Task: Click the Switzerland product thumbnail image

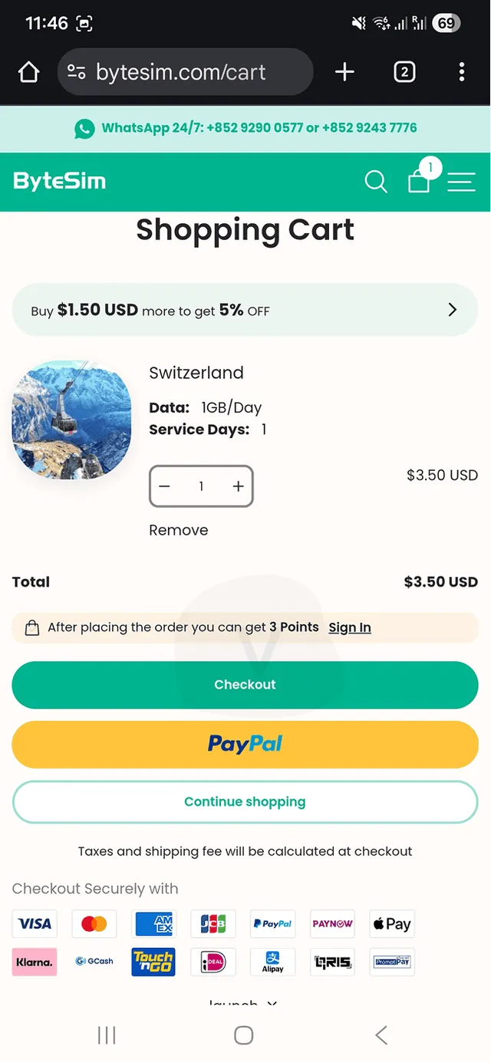Action: click(71, 420)
